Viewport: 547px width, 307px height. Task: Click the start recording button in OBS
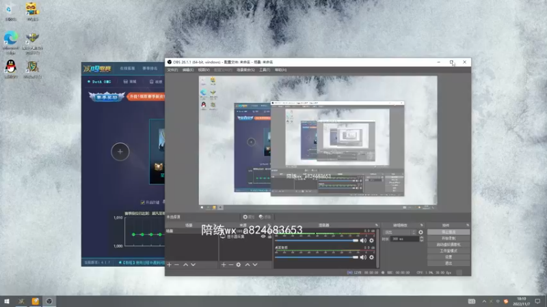pyautogui.click(x=449, y=238)
